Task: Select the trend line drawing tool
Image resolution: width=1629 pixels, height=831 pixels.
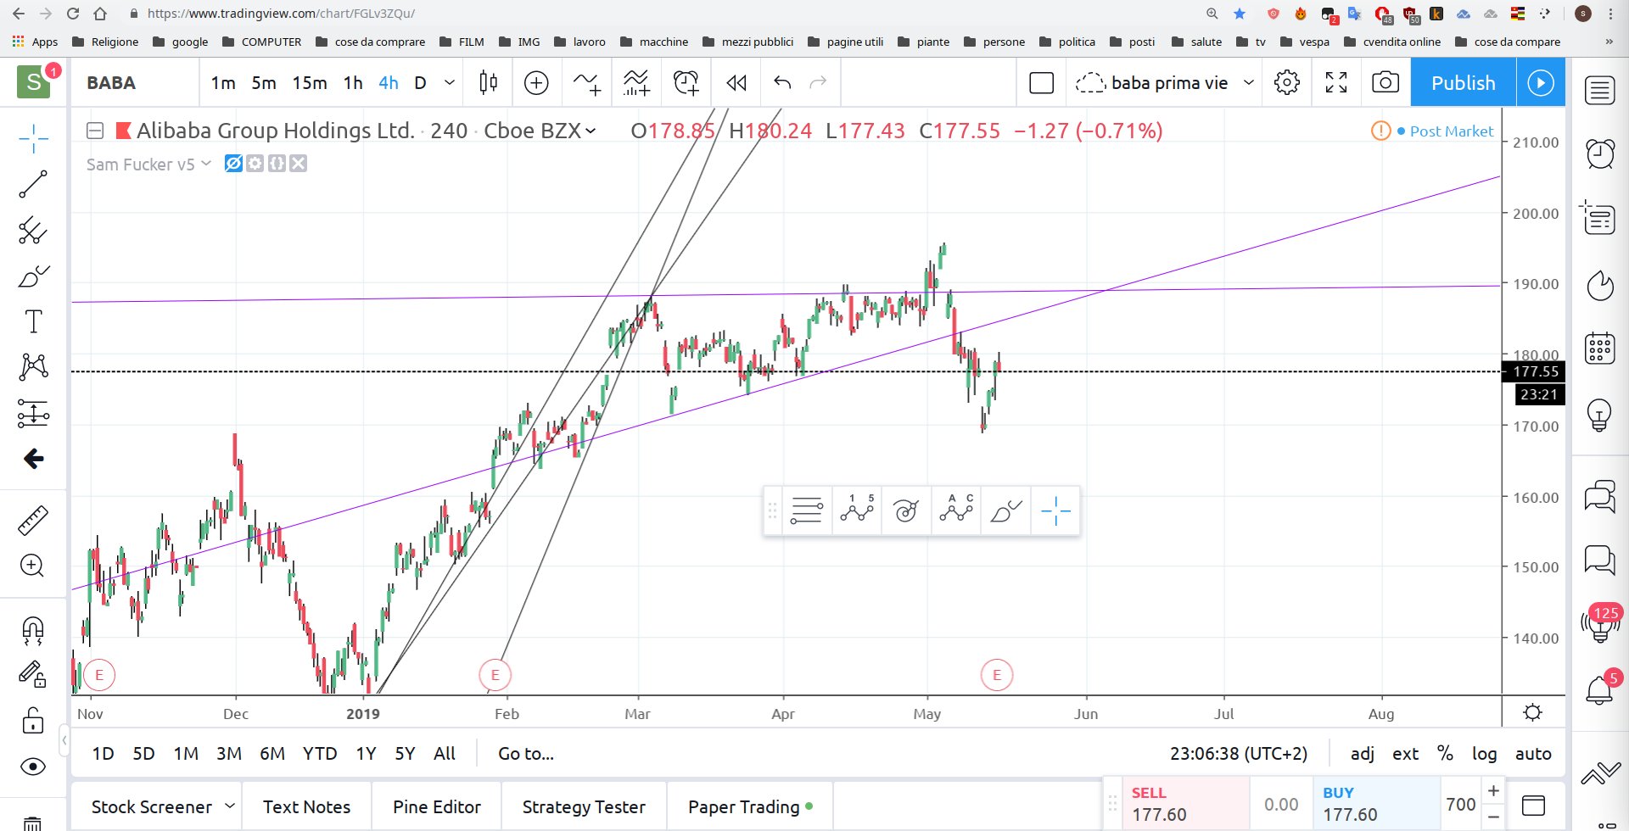Action: point(33,184)
